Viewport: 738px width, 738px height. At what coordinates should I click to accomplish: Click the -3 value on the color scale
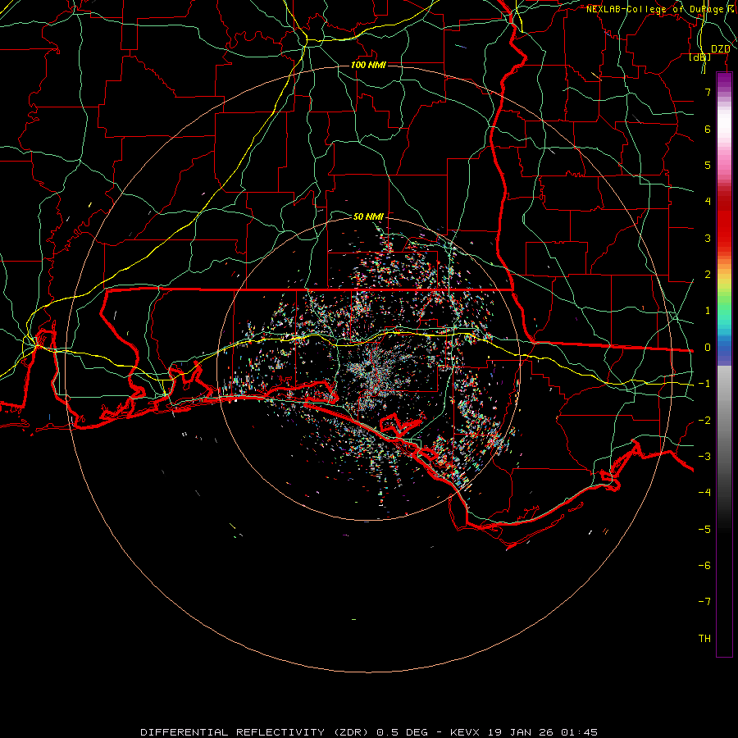704,457
